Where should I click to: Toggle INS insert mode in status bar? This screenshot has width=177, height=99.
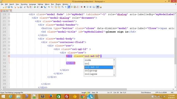[x=172, y=92]
